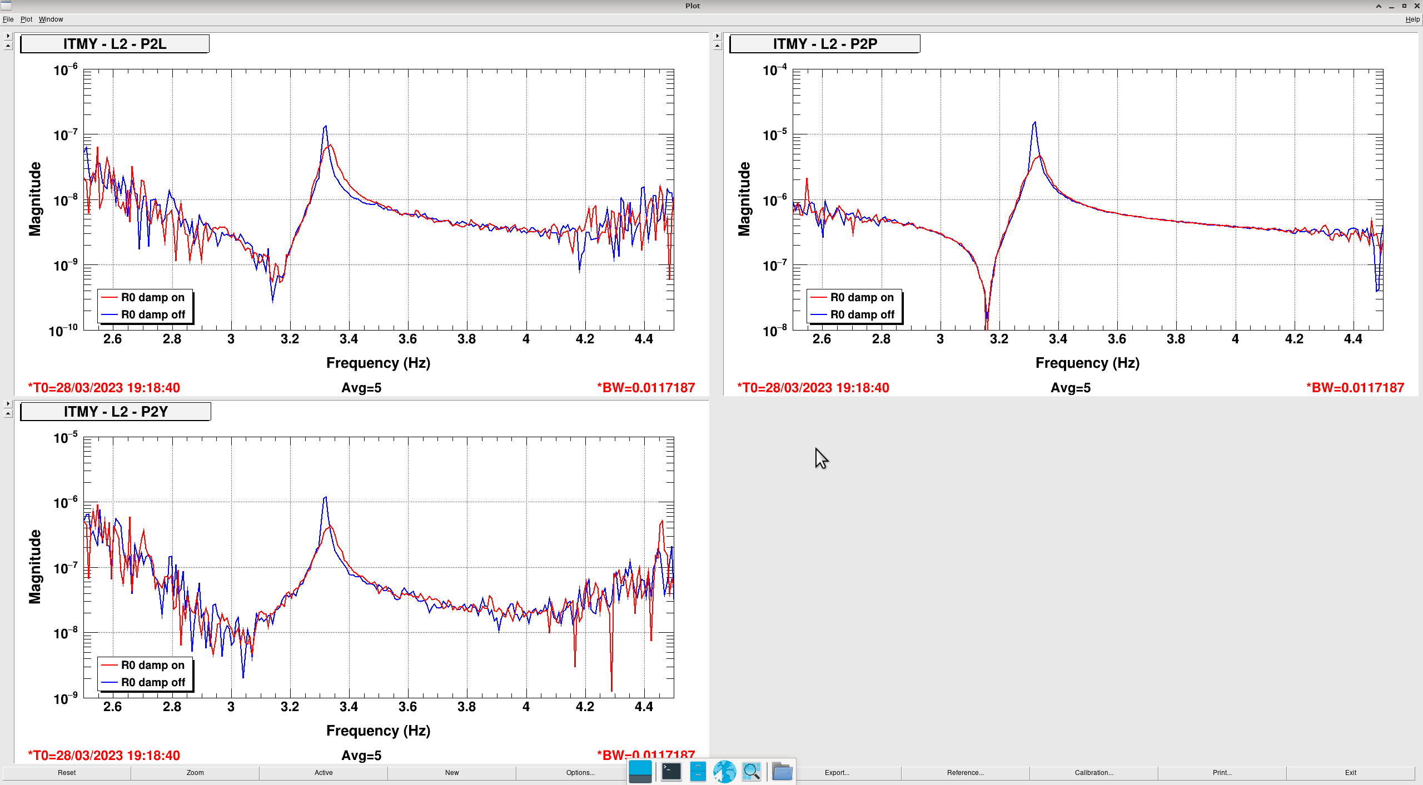Expand the P2Y pad options right arrow
Image resolution: width=1423 pixels, height=785 pixels.
tap(8, 403)
